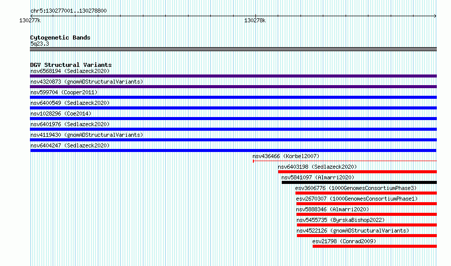
Task: Click the nsv4119430 gnomADStructuralVariants label
Action: pos(87,135)
